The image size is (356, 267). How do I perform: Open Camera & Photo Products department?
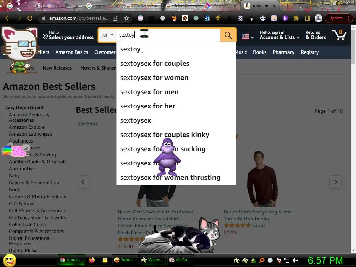tap(38, 196)
